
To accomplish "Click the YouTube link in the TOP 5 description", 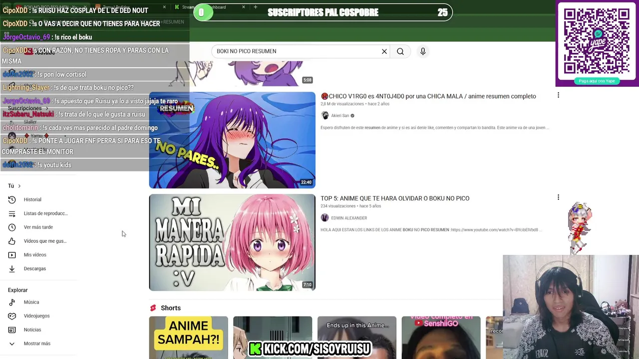I will (x=495, y=230).
